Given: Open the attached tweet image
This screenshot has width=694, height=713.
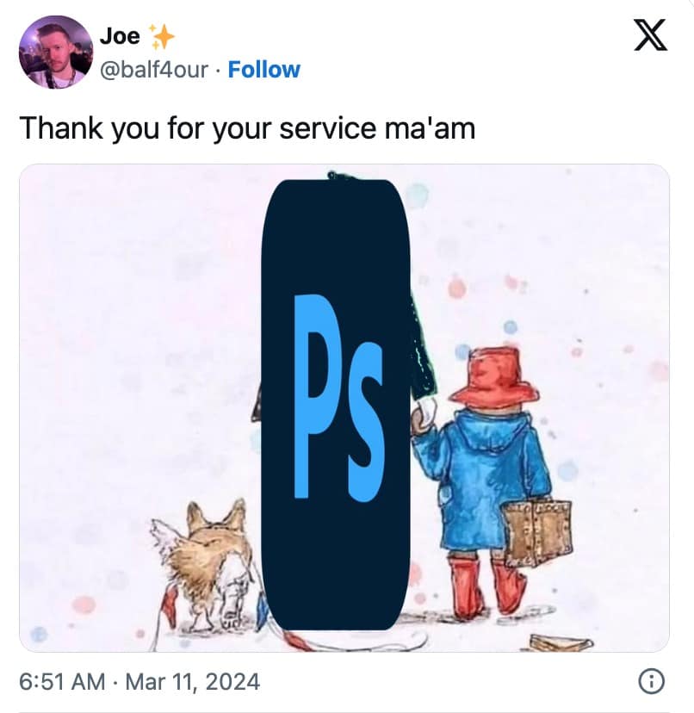Looking at the screenshot, I should [x=344, y=408].
